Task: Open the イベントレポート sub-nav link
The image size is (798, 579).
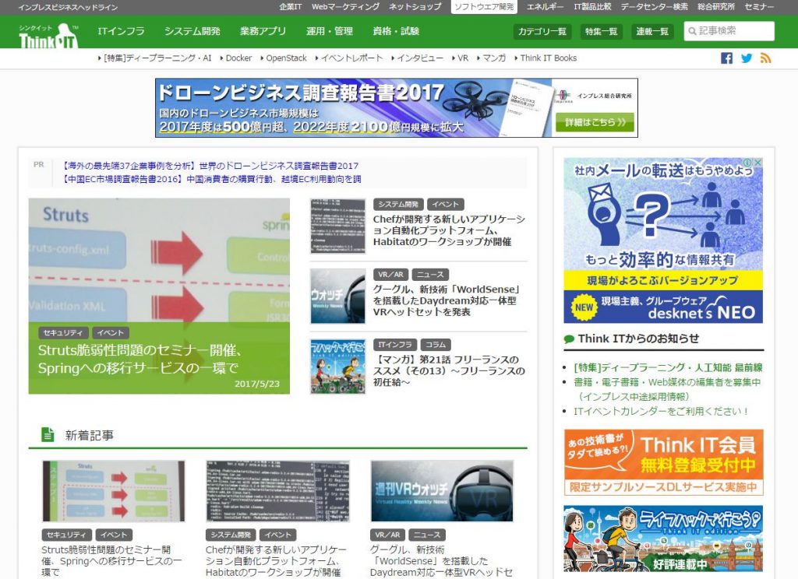Action: pyautogui.click(x=351, y=58)
